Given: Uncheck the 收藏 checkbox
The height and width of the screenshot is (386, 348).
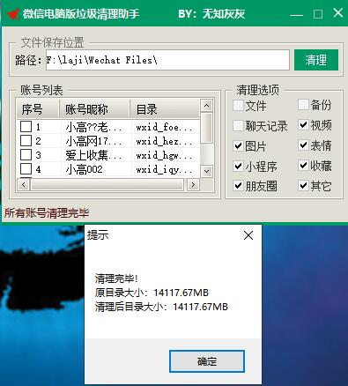Looking at the screenshot, I should tap(303, 166).
